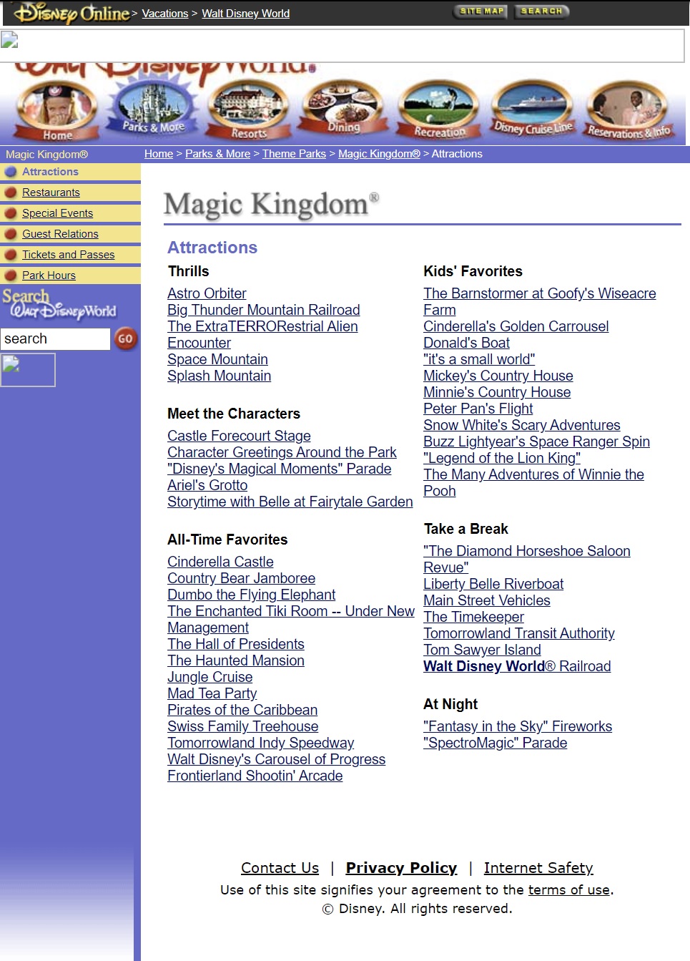The height and width of the screenshot is (961, 690).
Task: Open the Parks & More castle icon
Action: pyautogui.click(x=152, y=107)
